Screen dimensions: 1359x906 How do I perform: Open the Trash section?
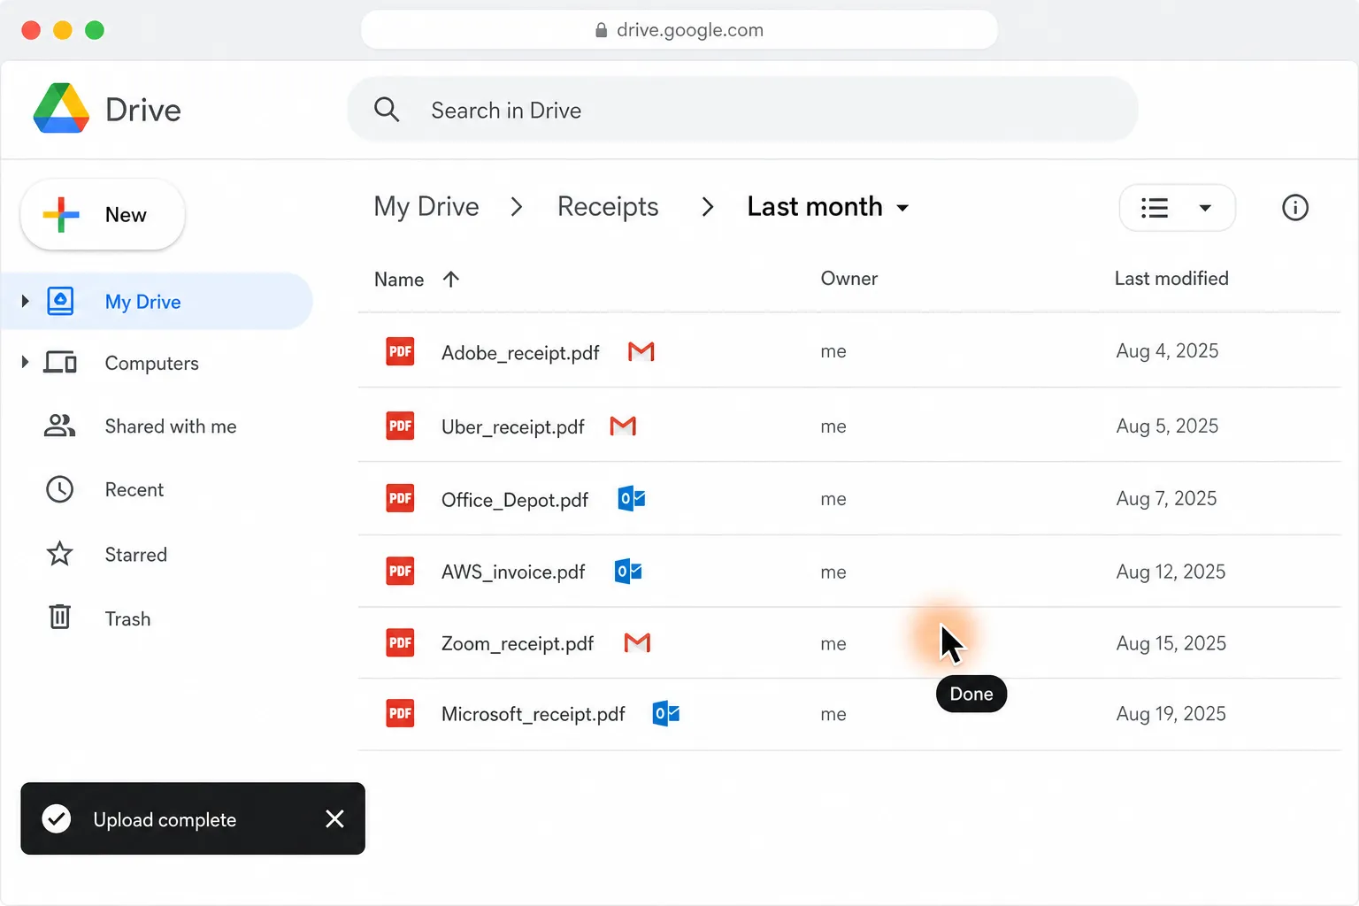tap(127, 619)
